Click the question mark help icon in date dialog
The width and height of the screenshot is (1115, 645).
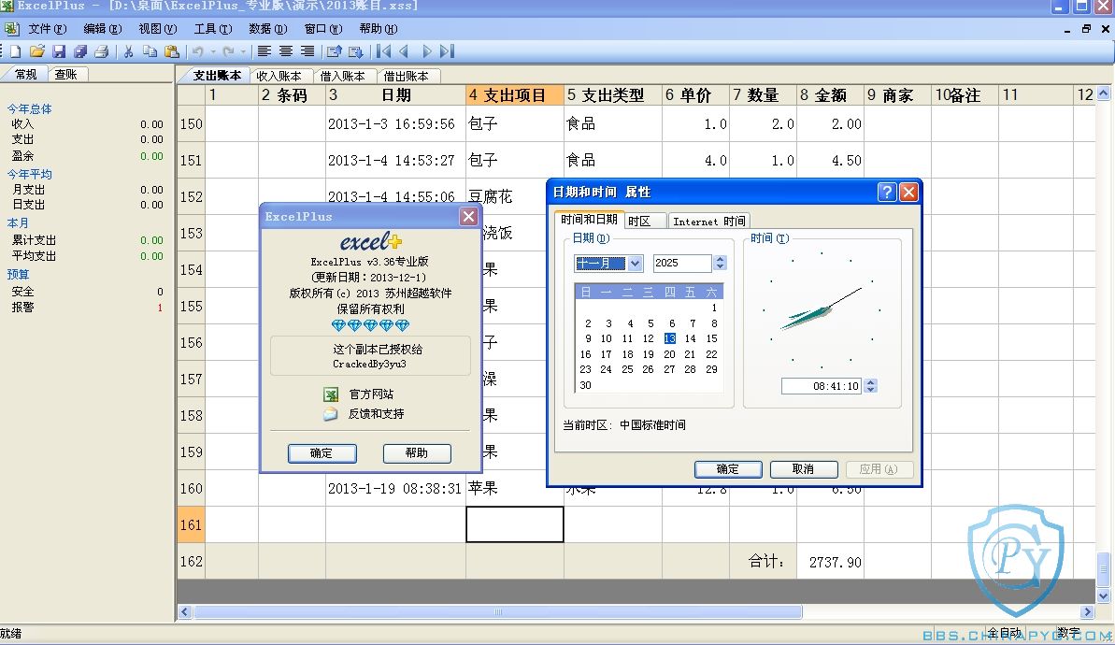pyautogui.click(x=886, y=192)
